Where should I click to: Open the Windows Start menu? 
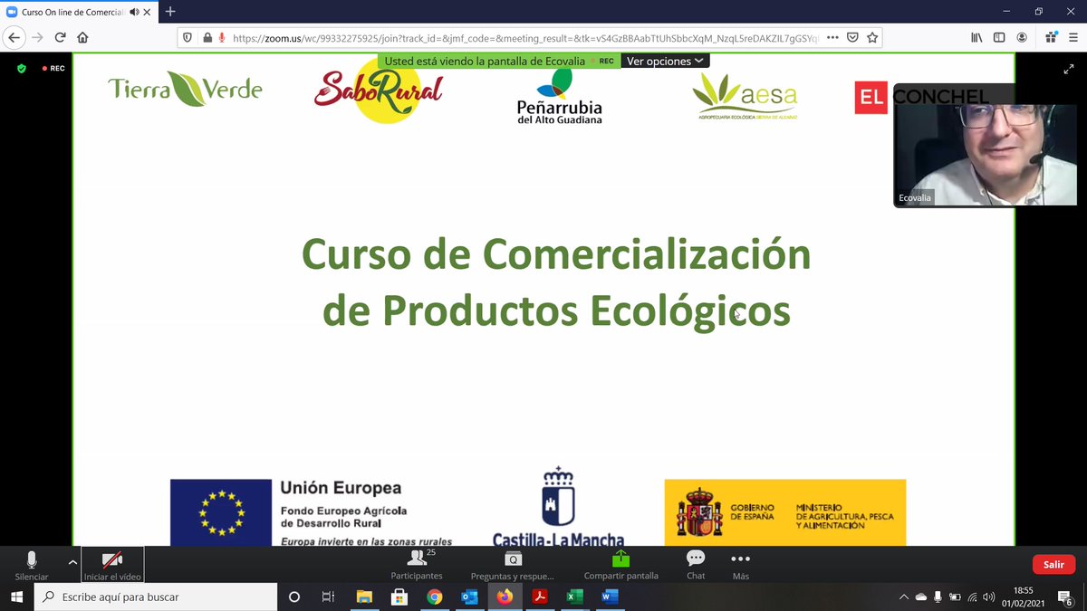[x=16, y=597]
